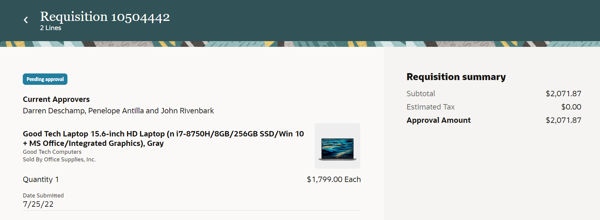Screen dimensions: 600x220
Task: Click the Estimated Tax label
Action: (x=430, y=107)
